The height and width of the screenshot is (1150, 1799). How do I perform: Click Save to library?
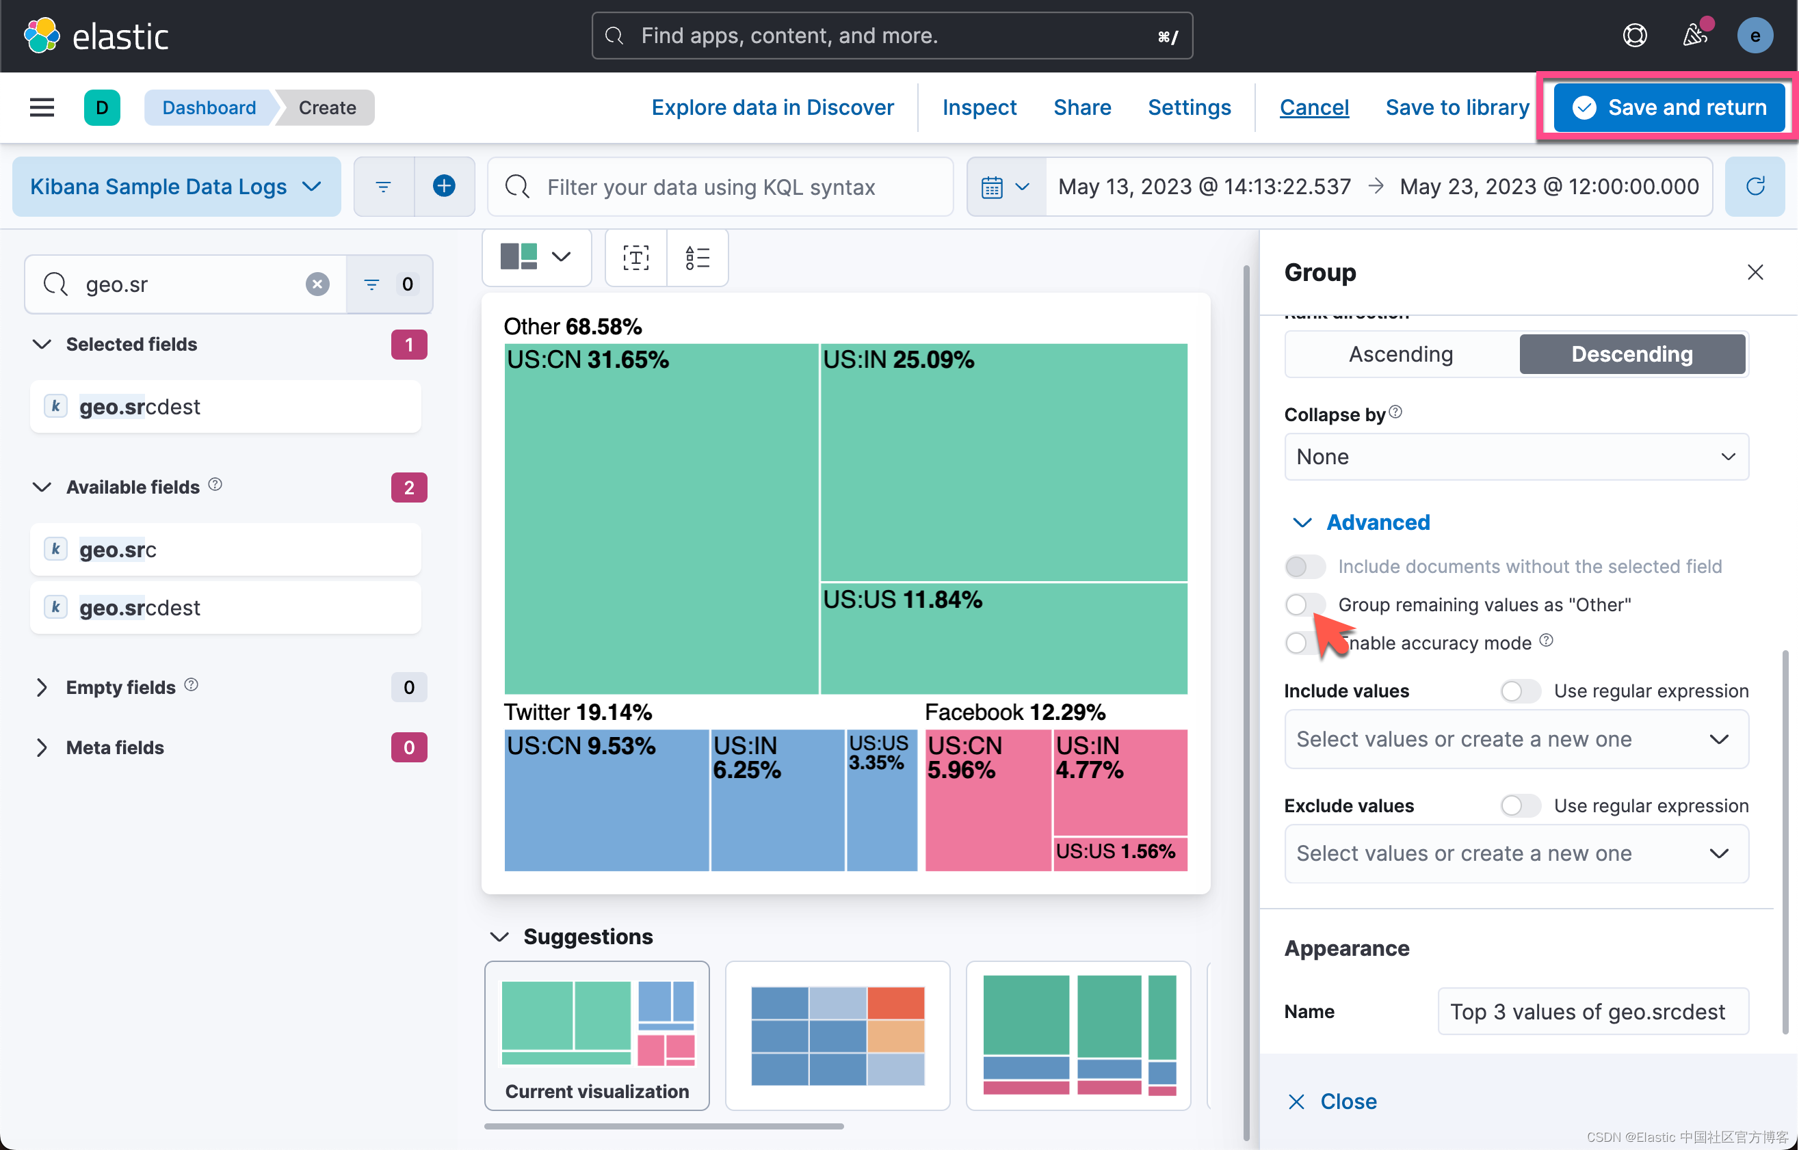point(1457,107)
